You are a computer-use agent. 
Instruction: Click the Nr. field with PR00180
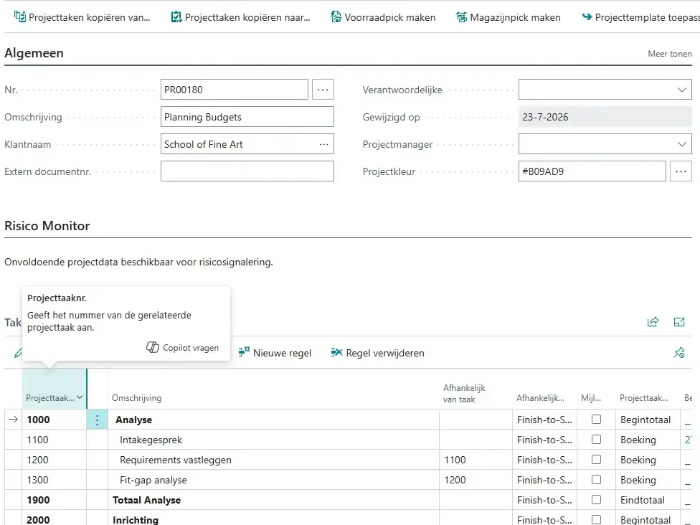[235, 89]
